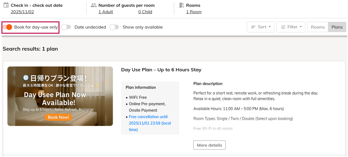
Task: Change the 2025/11/02 check-in date
Action: (22, 12)
